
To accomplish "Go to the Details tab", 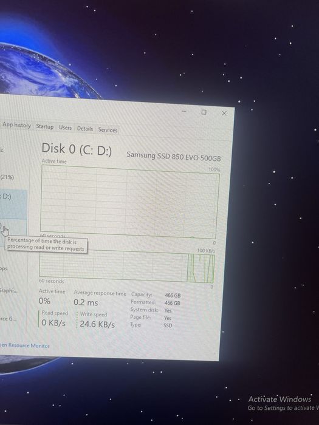I will coord(85,129).
